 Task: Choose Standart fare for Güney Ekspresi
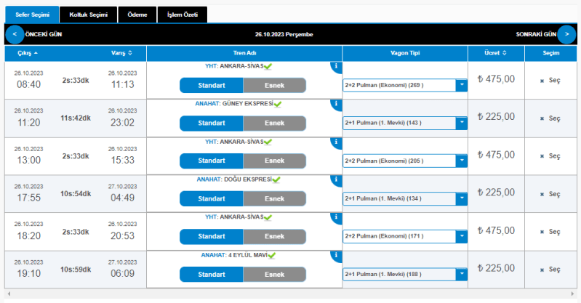[x=212, y=123]
